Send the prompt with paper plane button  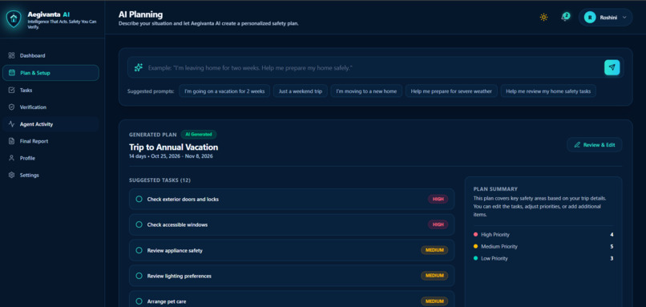click(612, 67)
